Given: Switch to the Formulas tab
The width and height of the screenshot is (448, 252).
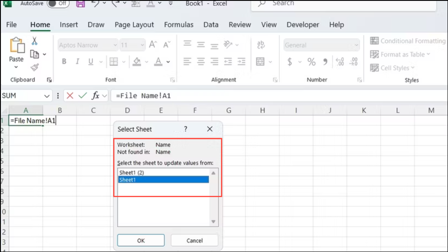Looking at the screenshot, I should (179, 25).
